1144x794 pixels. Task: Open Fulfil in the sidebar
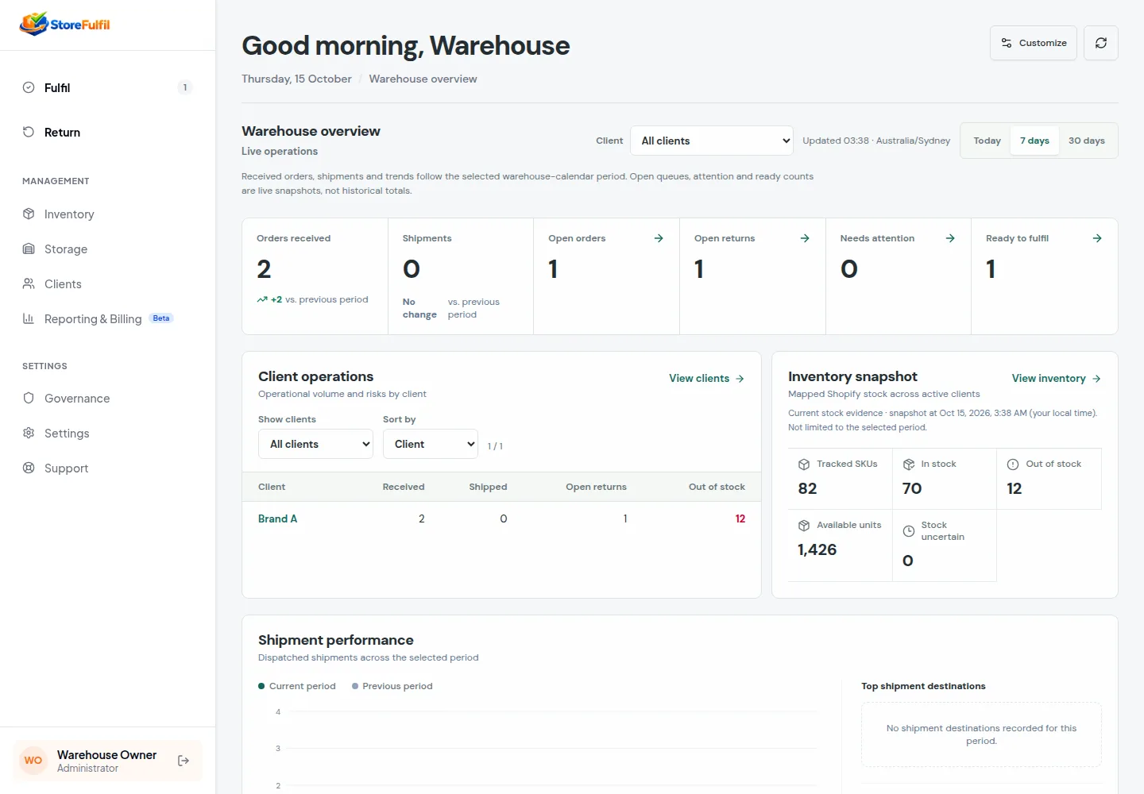click(108, 87)
